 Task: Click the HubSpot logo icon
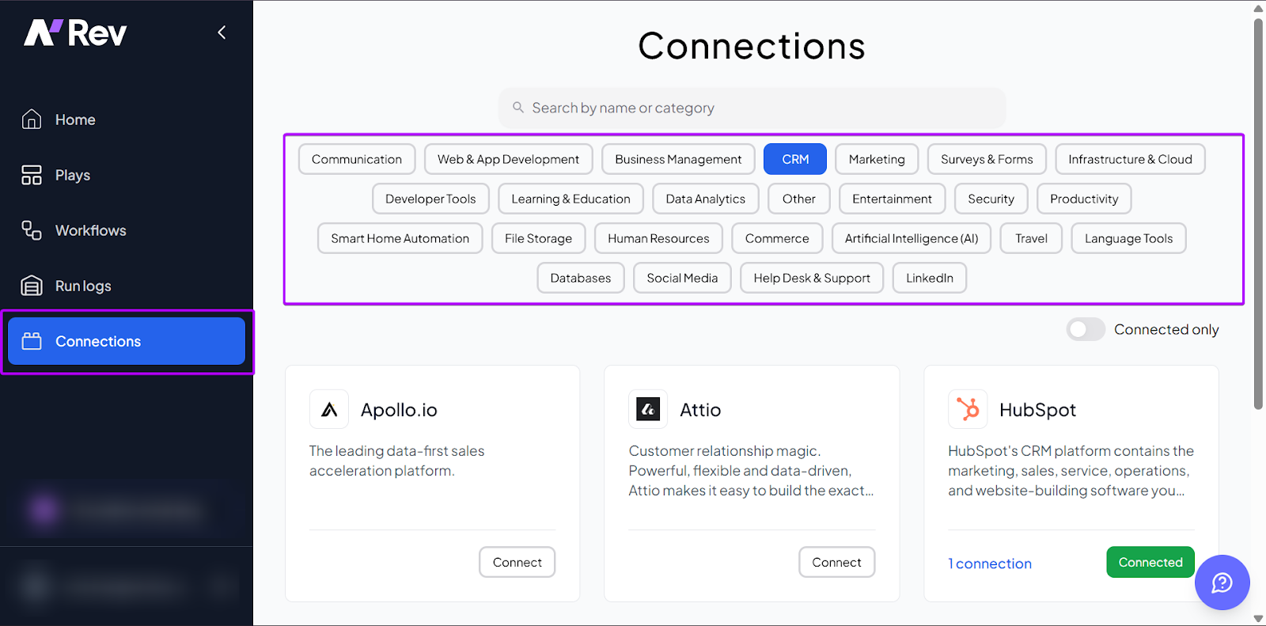(968, 409)
